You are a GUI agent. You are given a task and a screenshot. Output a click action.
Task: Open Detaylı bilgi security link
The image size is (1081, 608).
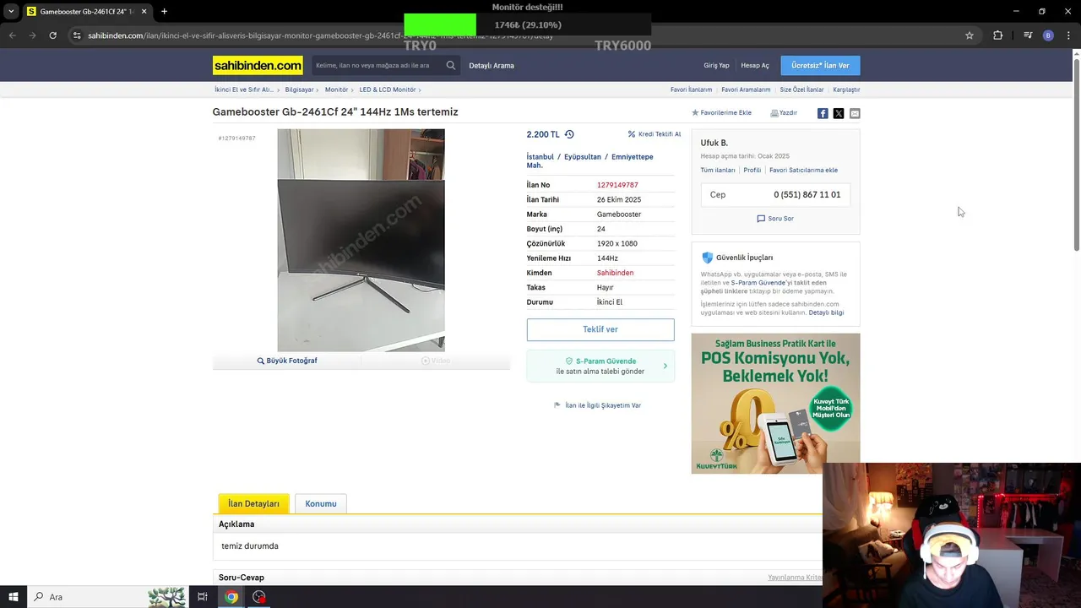(x=826, y=312)
